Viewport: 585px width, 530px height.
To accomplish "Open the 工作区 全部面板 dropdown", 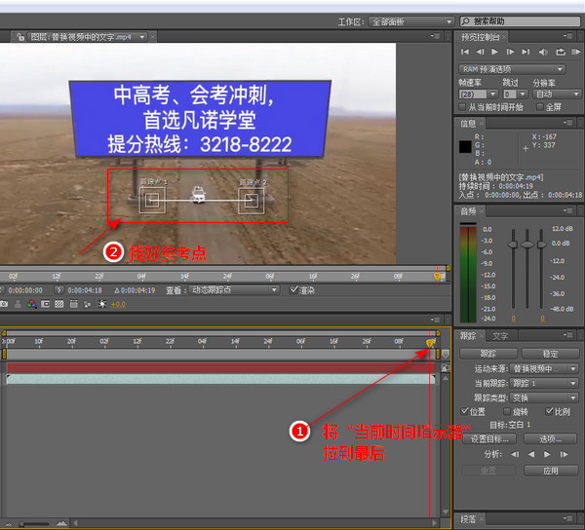I will coord(411,22).
